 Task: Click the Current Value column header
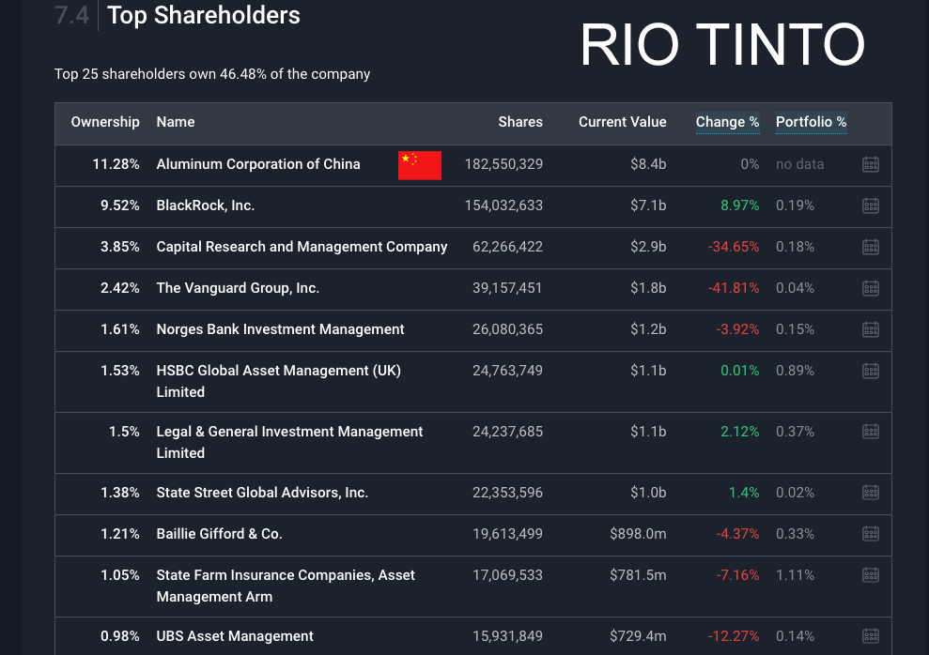coord(622,122)
